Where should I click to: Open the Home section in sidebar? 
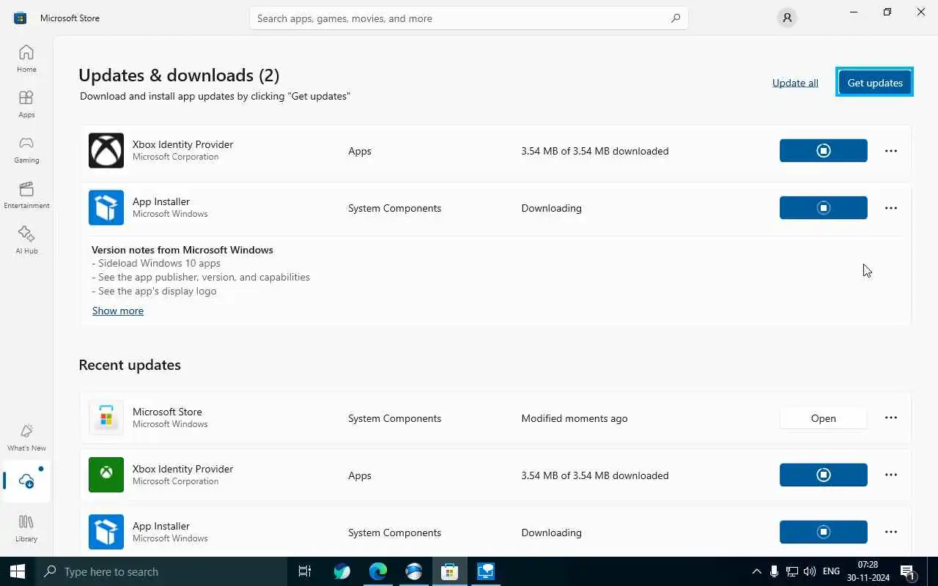[x=26, y=59]
